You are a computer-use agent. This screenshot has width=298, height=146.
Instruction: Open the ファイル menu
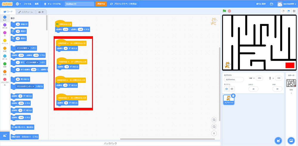point(27,4)
